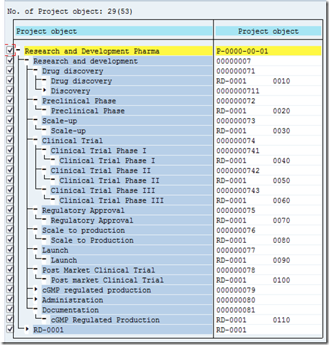Uncheck Post Market Clinical Trial 000000078 checkbox
The image size is (329, 345).
[x=10, y=270]
